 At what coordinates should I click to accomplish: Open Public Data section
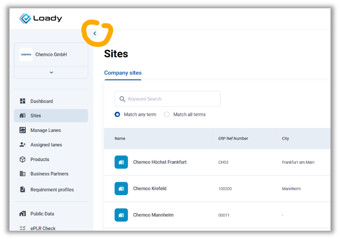(42, 214)
